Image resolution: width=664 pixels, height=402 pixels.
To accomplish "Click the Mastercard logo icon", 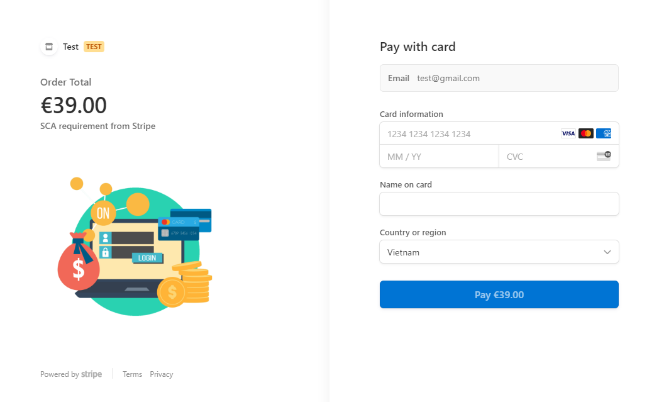I will 586,133.
